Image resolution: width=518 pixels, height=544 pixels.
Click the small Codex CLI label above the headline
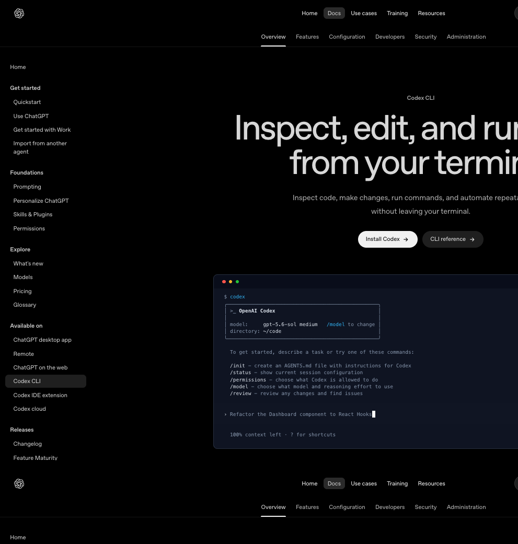coord(420,98)
